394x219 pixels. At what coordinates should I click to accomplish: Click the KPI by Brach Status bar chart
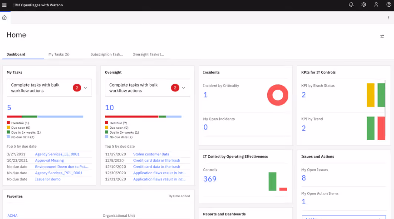376,95
